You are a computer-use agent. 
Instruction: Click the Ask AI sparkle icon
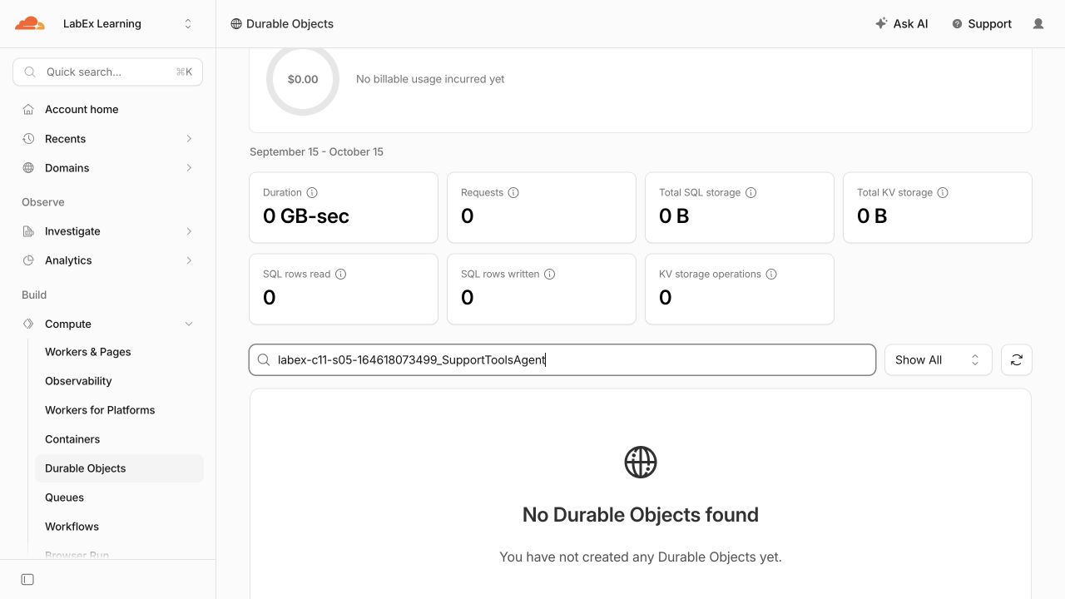tap(881, 23)
